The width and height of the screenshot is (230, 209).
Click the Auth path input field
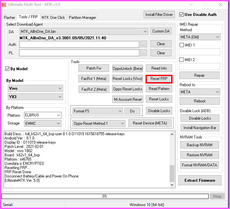point(79,45)
